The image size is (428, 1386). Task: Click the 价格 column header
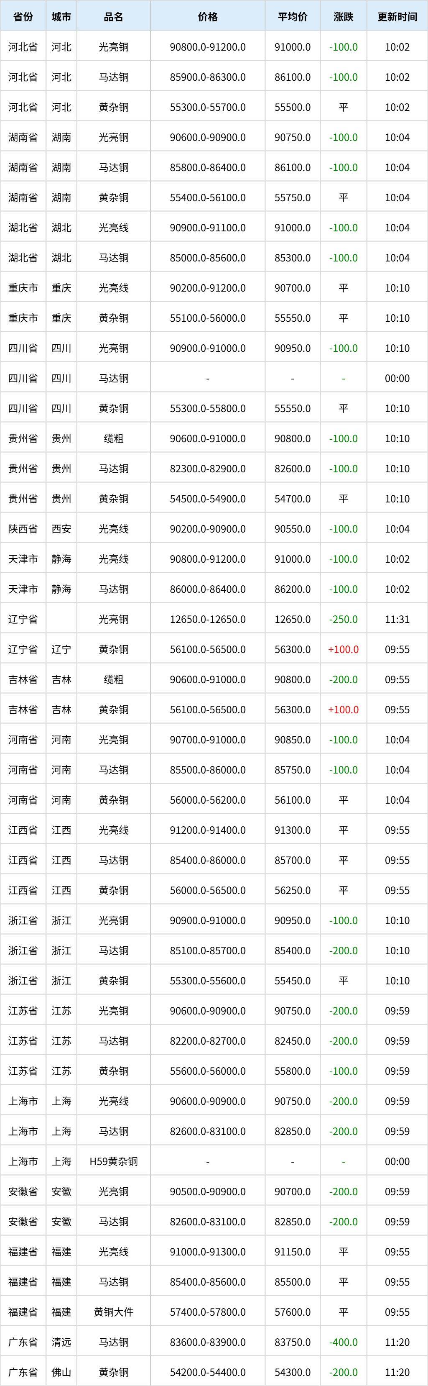208,17
